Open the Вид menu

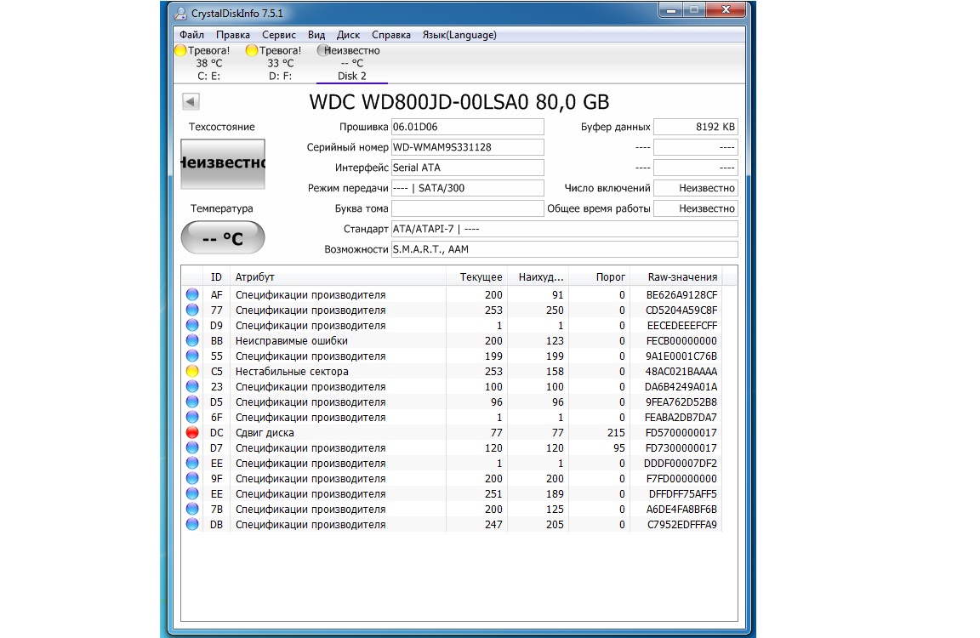point(316,35)
